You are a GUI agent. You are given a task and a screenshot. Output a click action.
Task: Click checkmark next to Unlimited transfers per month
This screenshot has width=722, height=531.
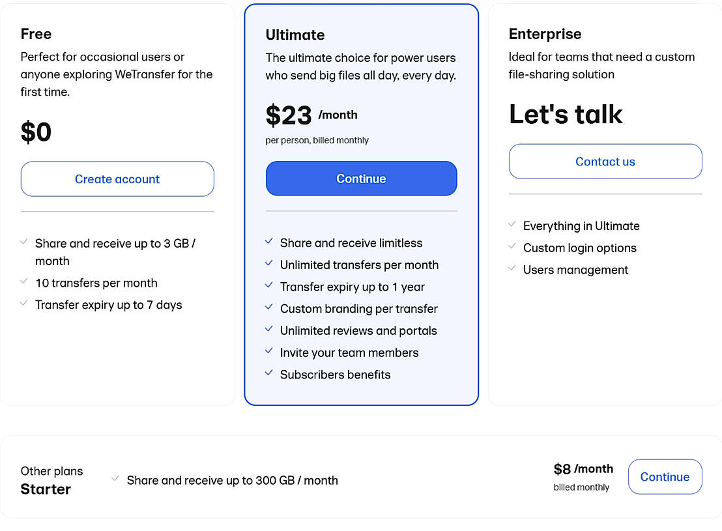(x=268, y=264)
